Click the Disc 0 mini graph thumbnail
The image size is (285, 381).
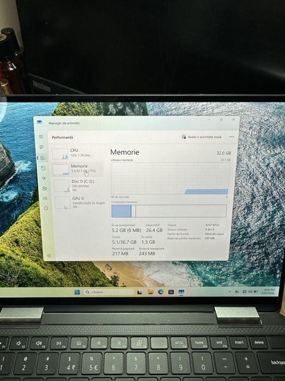62,186
